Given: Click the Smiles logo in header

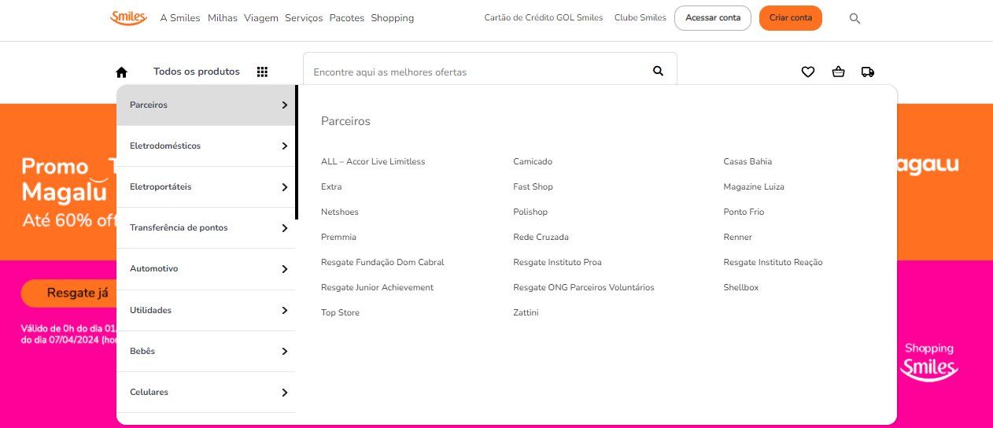Looking at the screenshot, I should click(x=128, y=17).
